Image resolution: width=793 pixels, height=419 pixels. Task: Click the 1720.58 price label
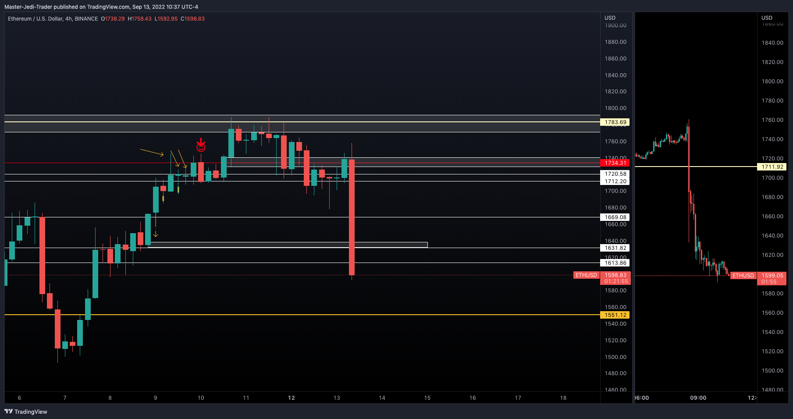[x=615, y=174]
